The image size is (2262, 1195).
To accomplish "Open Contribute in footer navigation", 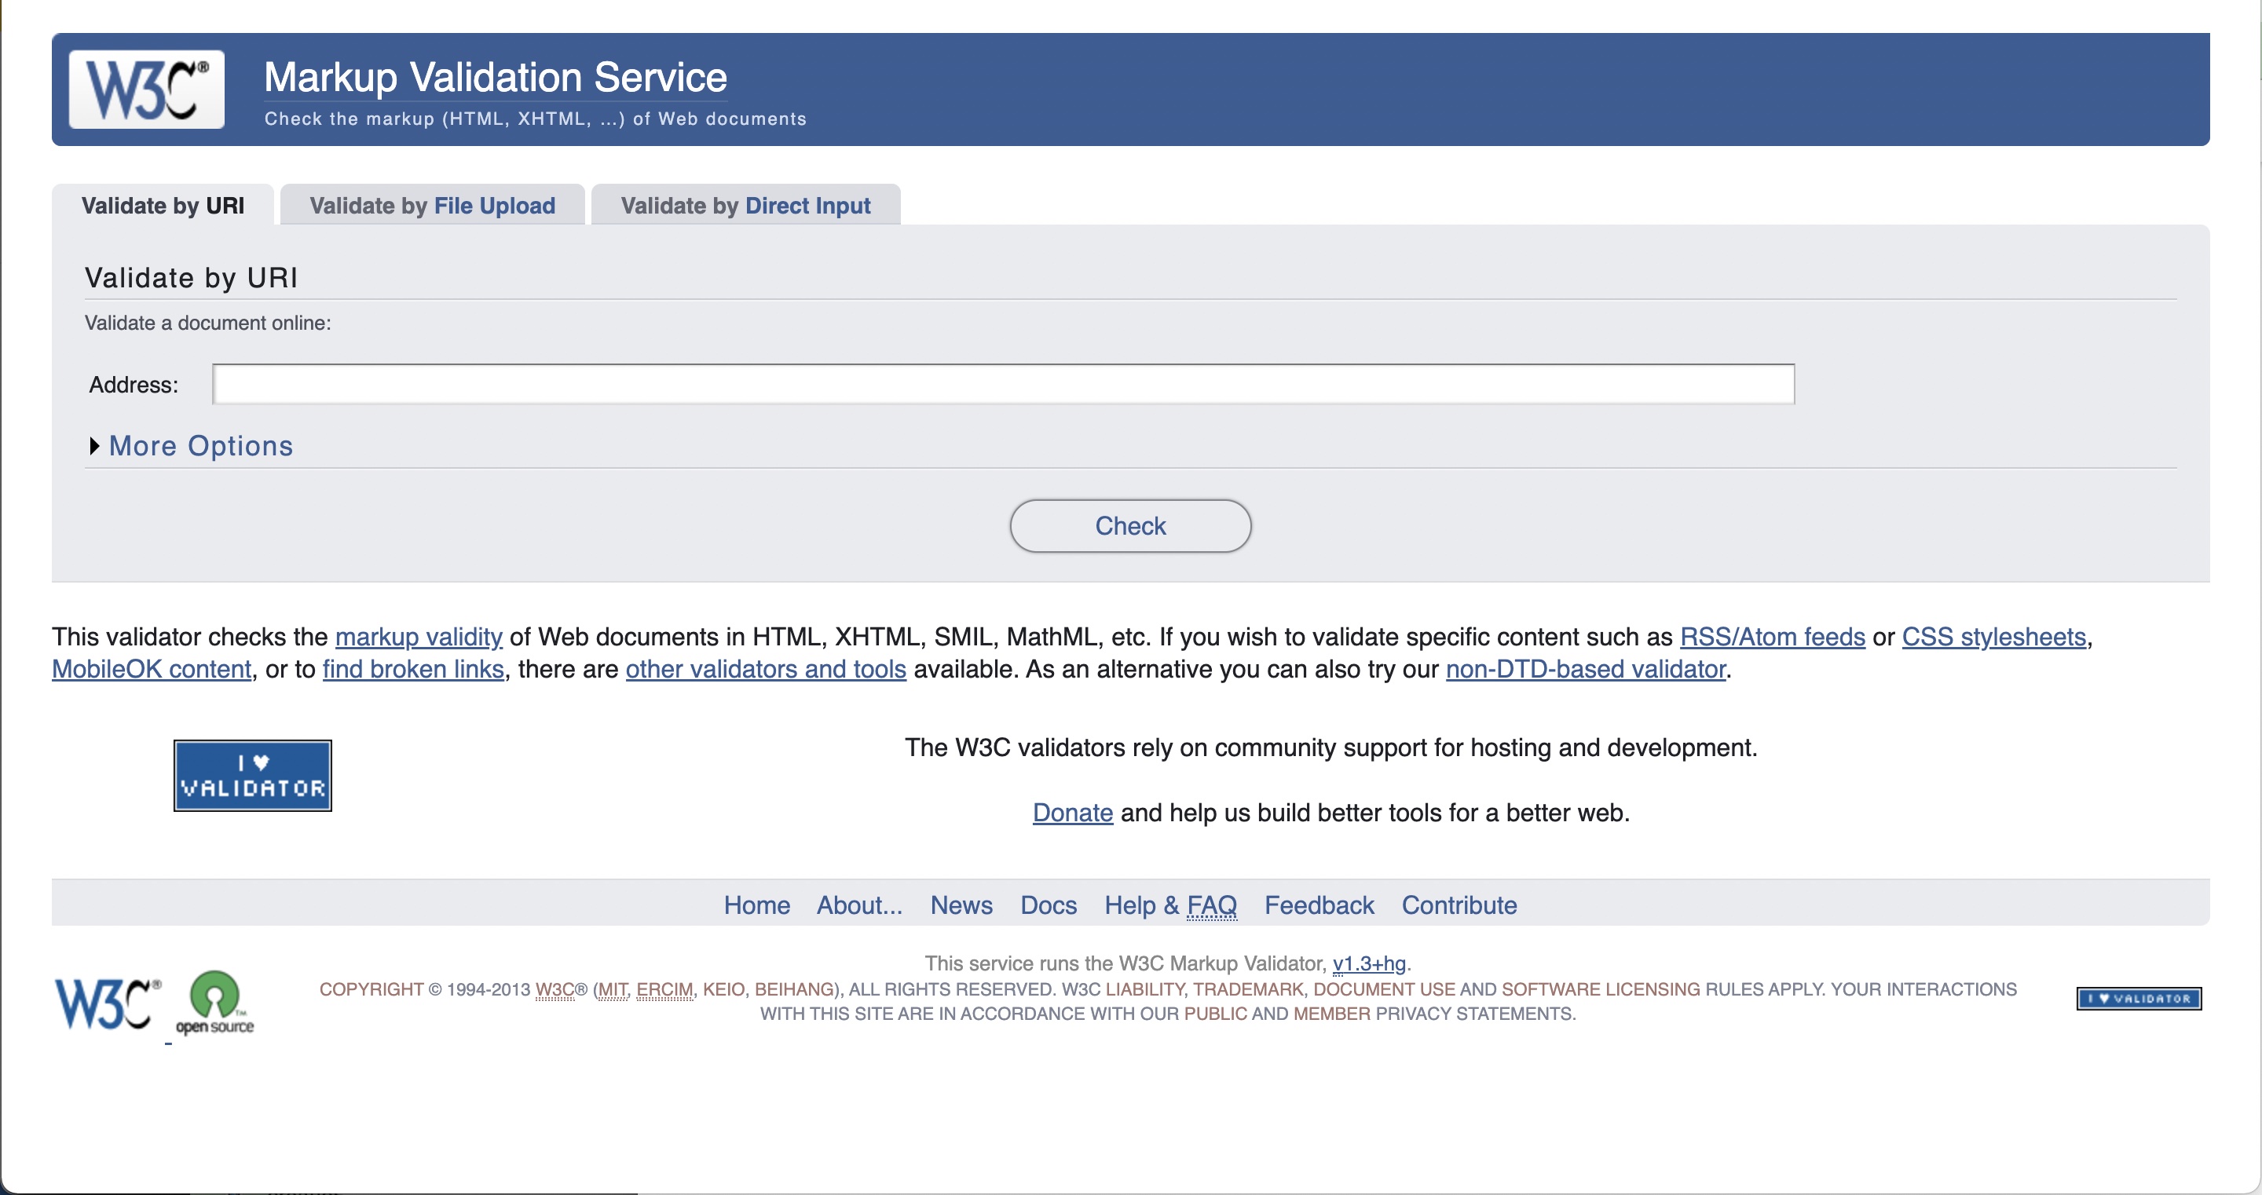I will pos(1459,905).
